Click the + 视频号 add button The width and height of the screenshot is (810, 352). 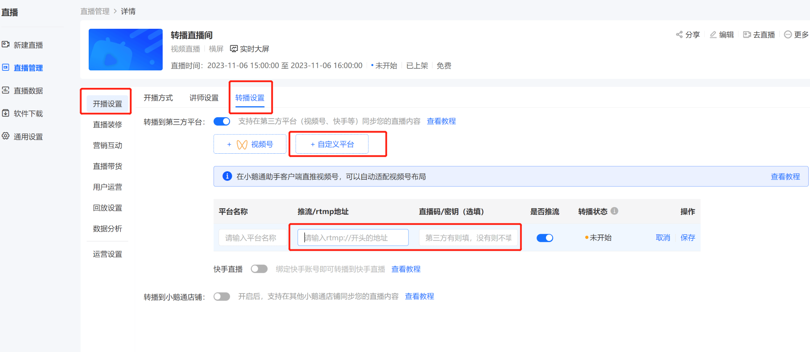click(250, 144)
